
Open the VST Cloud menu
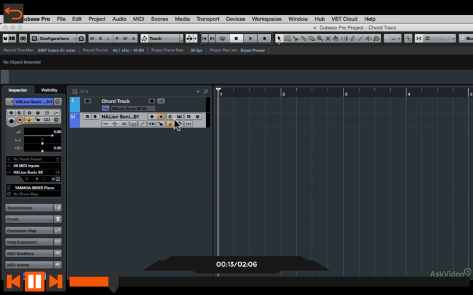coord(344,19)
